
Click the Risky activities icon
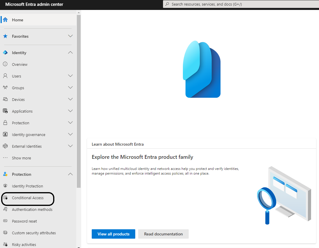5,244
